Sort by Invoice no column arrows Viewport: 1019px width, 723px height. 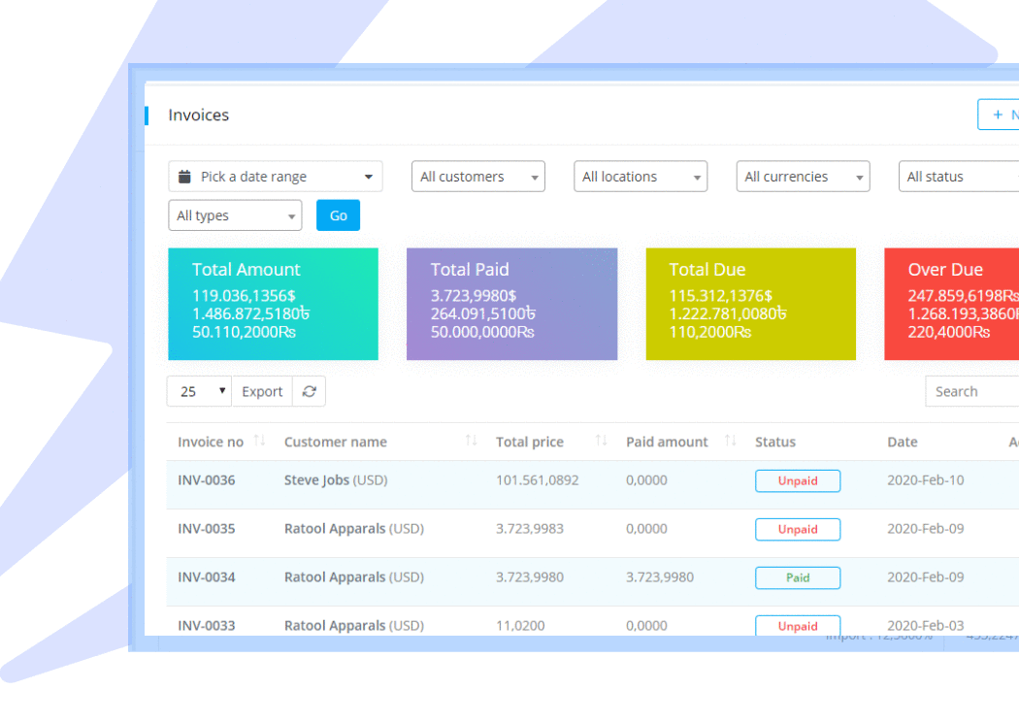(259, 442)
